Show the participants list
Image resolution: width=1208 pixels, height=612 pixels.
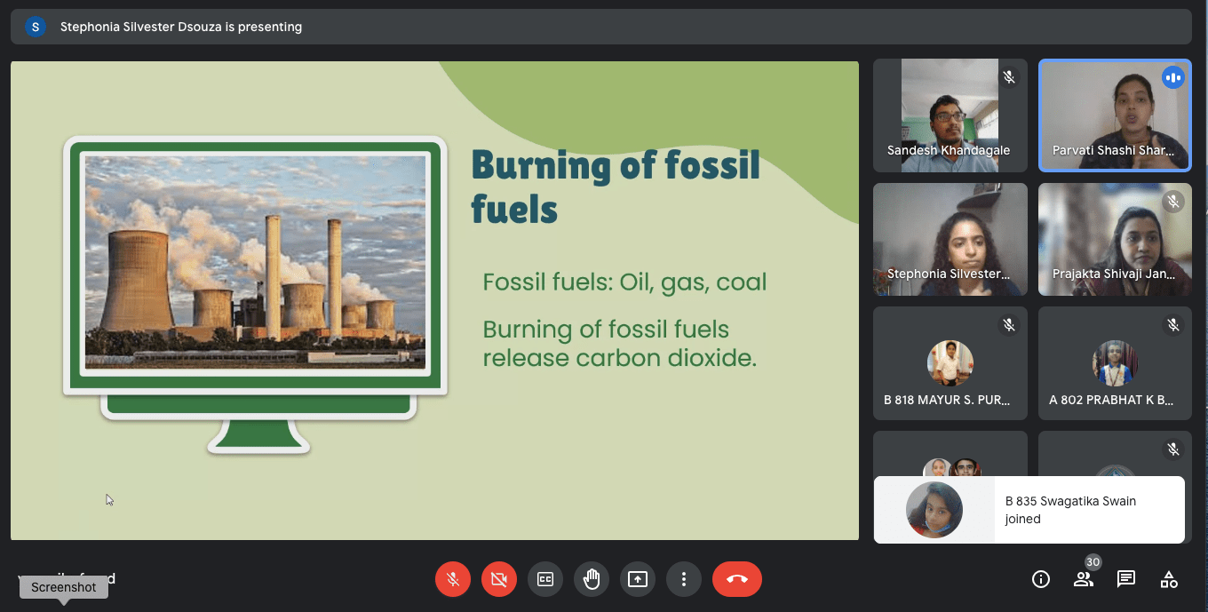(x=1083, y=578)
